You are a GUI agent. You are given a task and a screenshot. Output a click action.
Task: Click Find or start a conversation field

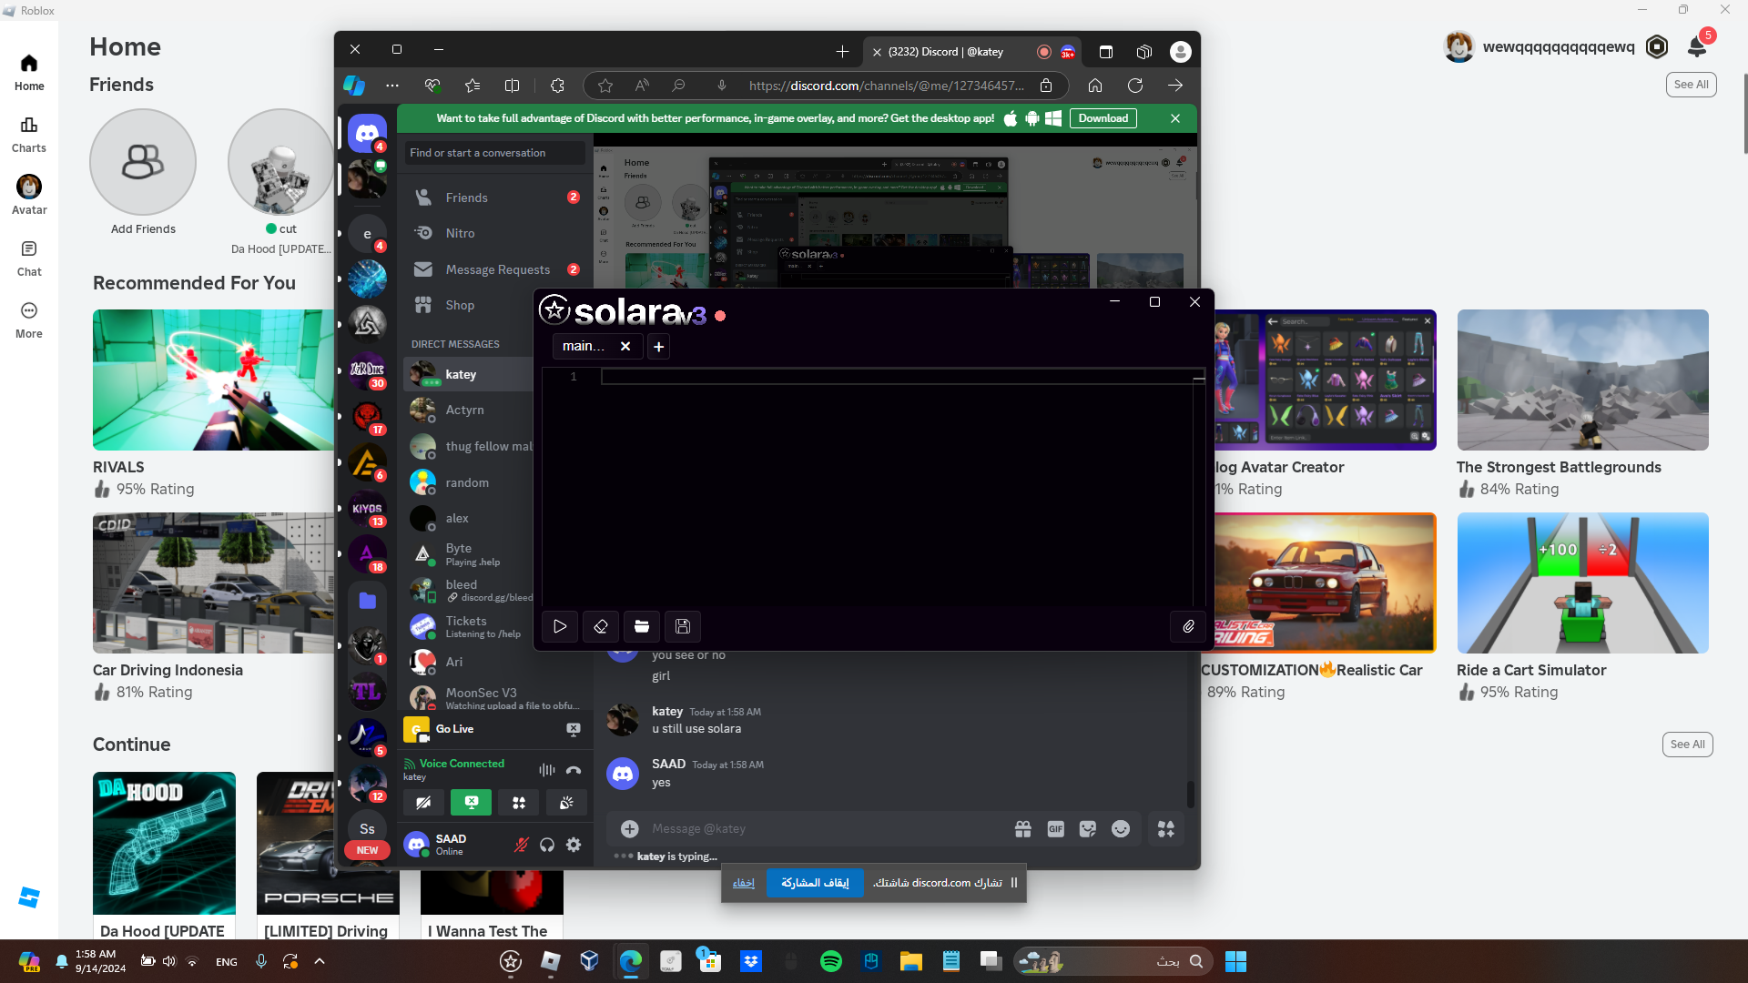495,153
